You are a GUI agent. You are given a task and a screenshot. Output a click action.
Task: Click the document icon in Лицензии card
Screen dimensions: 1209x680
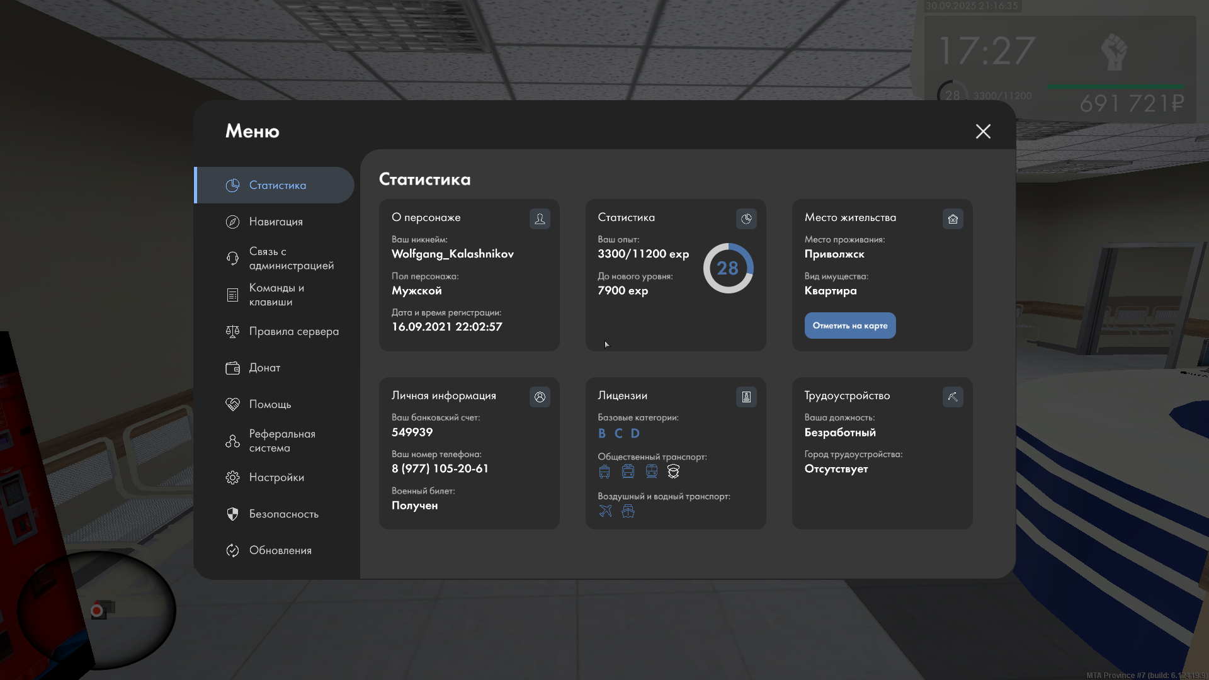click(746, 397)
